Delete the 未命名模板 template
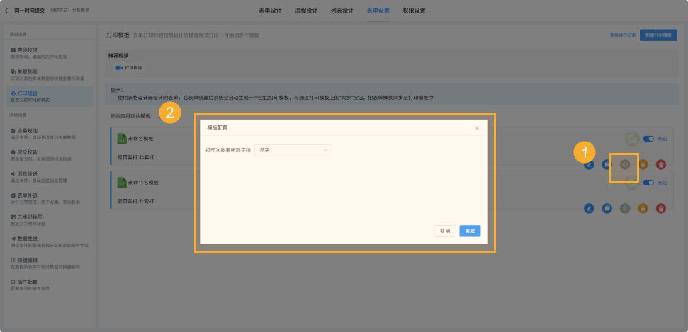The height and width of the screenshot is (332, 688). tap(661, 165)
